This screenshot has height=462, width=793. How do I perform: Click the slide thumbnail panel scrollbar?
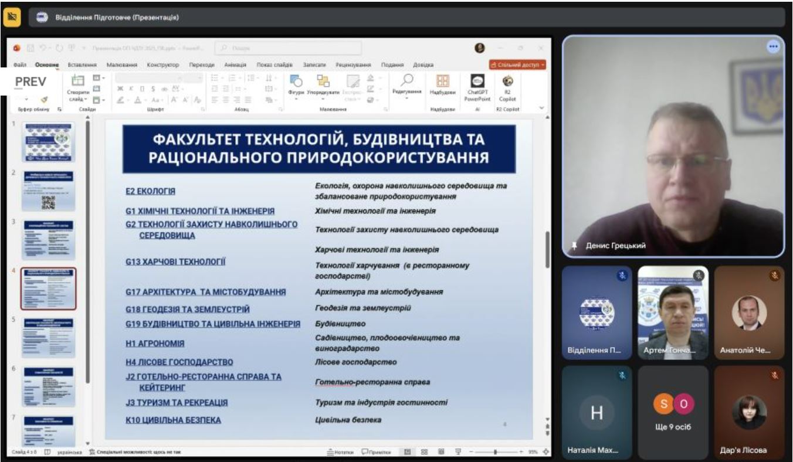[x=88, y=252]
